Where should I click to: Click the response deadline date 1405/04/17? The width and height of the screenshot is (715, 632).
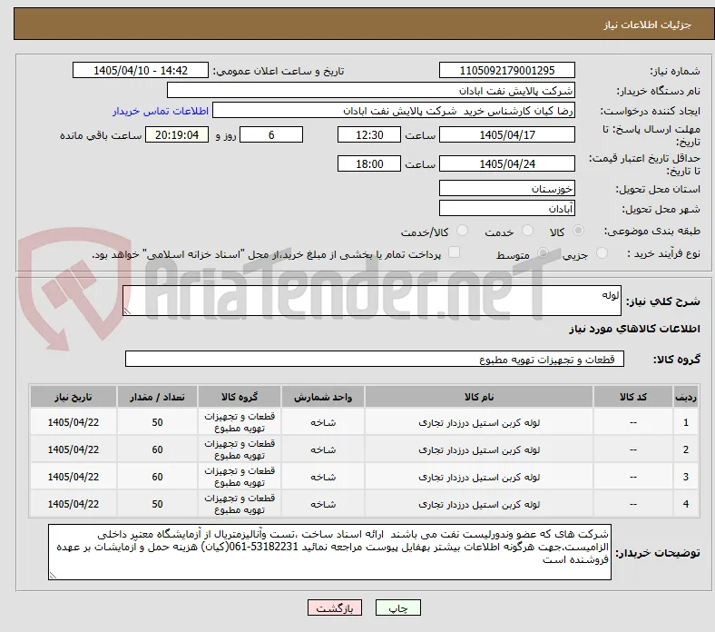click(x=506, y=135)
